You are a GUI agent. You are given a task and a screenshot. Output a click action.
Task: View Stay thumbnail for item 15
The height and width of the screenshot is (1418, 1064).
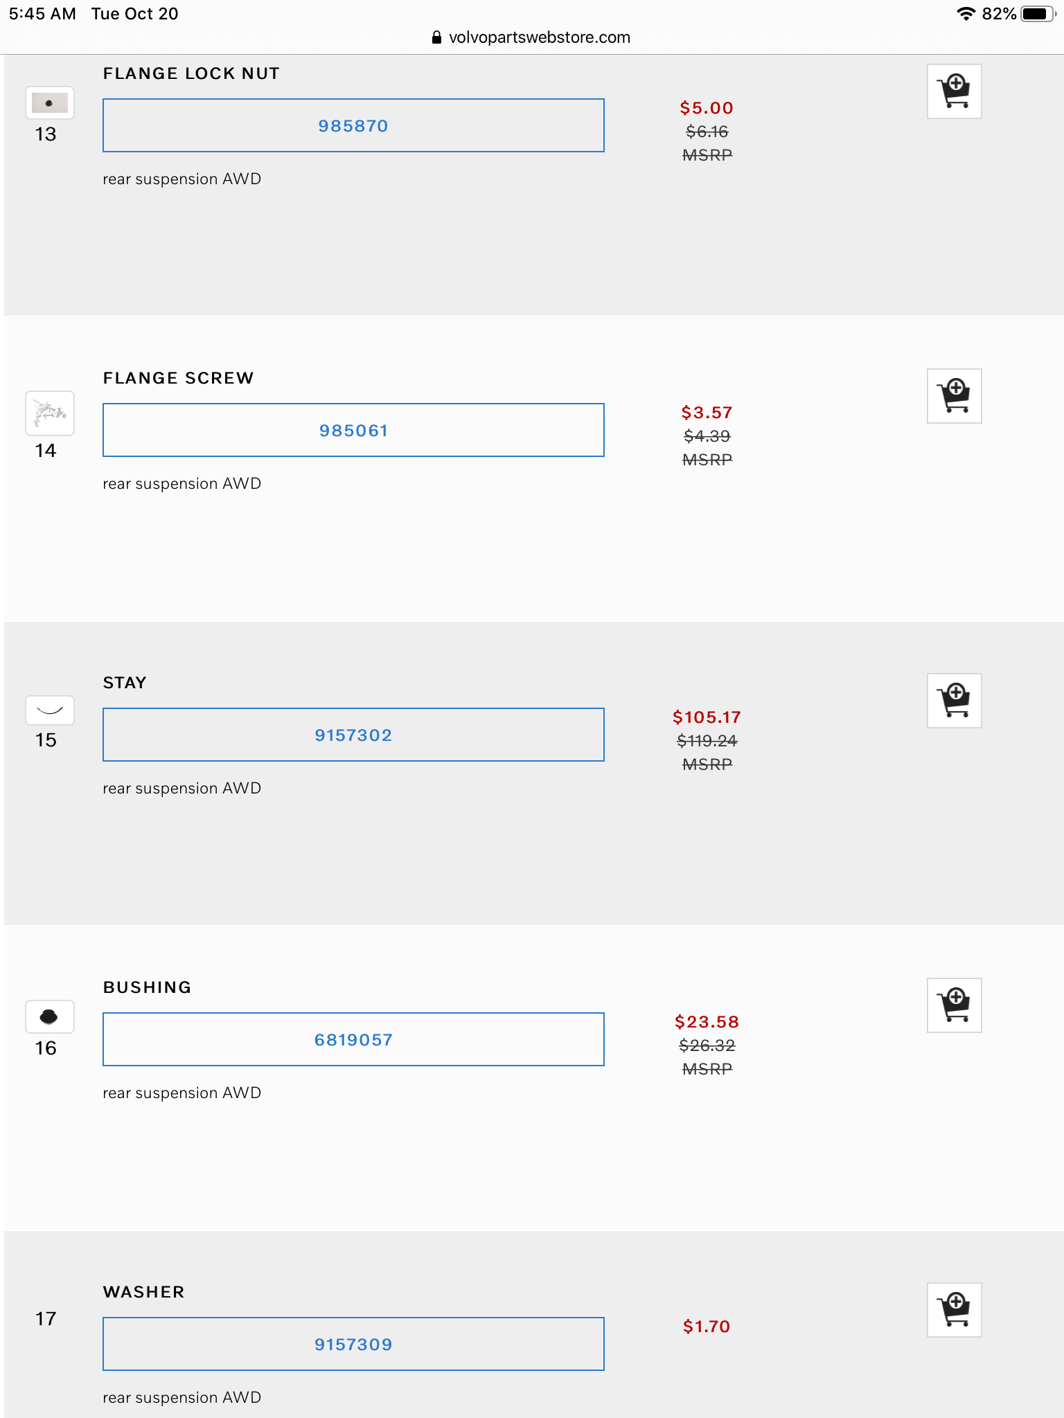click(49, 710)
